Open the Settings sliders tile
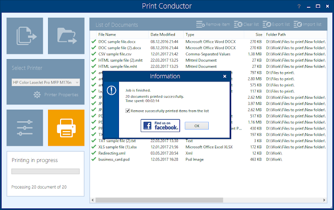 point(25,128)
